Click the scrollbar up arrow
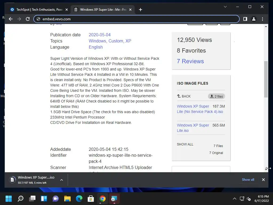Image resolution: width=273 pixels, height=205 pixels. [266, 26]
